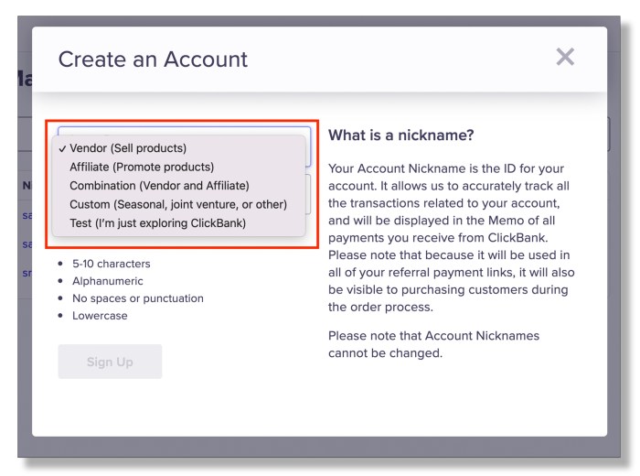The height and width of the screenshot is (476, 640).
Task: Click the '5-10 characters' requirement bullet
Action: (x=111, y=264)
